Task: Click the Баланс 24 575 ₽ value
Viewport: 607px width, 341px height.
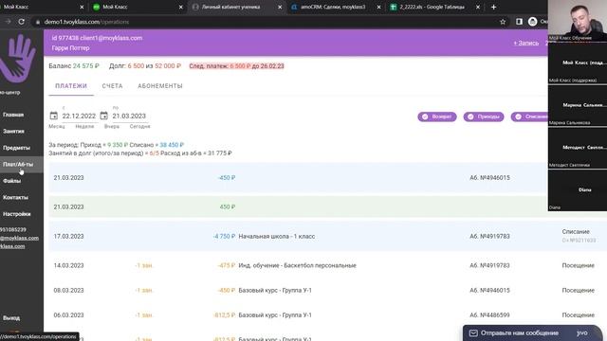Action: [85, 66]
